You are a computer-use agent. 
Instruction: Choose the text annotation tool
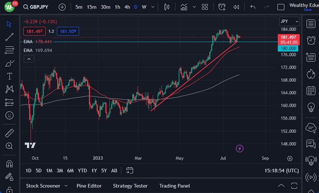[9, 76]
